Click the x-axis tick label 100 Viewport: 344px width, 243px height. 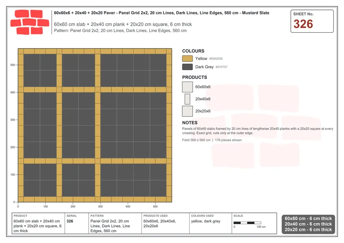pyautogui.click(x=46, y=207)
